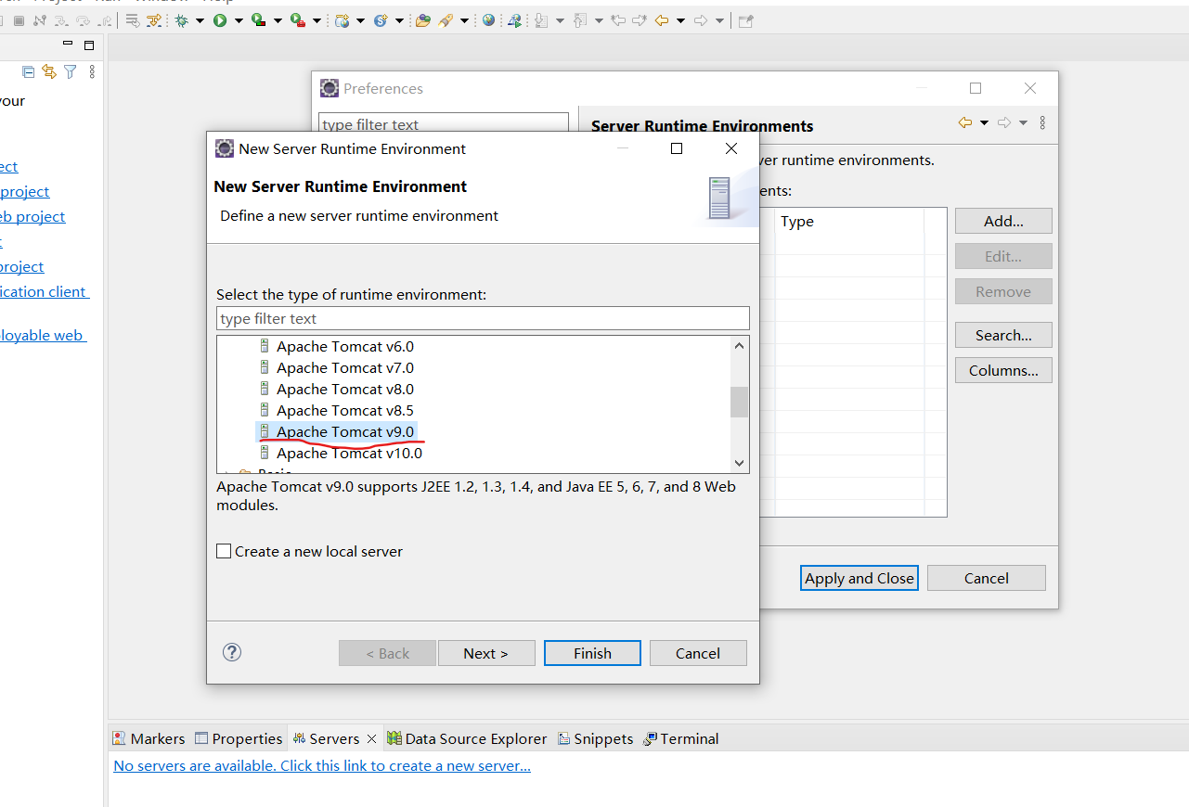1189x807 pixels.
Task: Click the Search flashlight icon
Action: [x=446, y=19]
